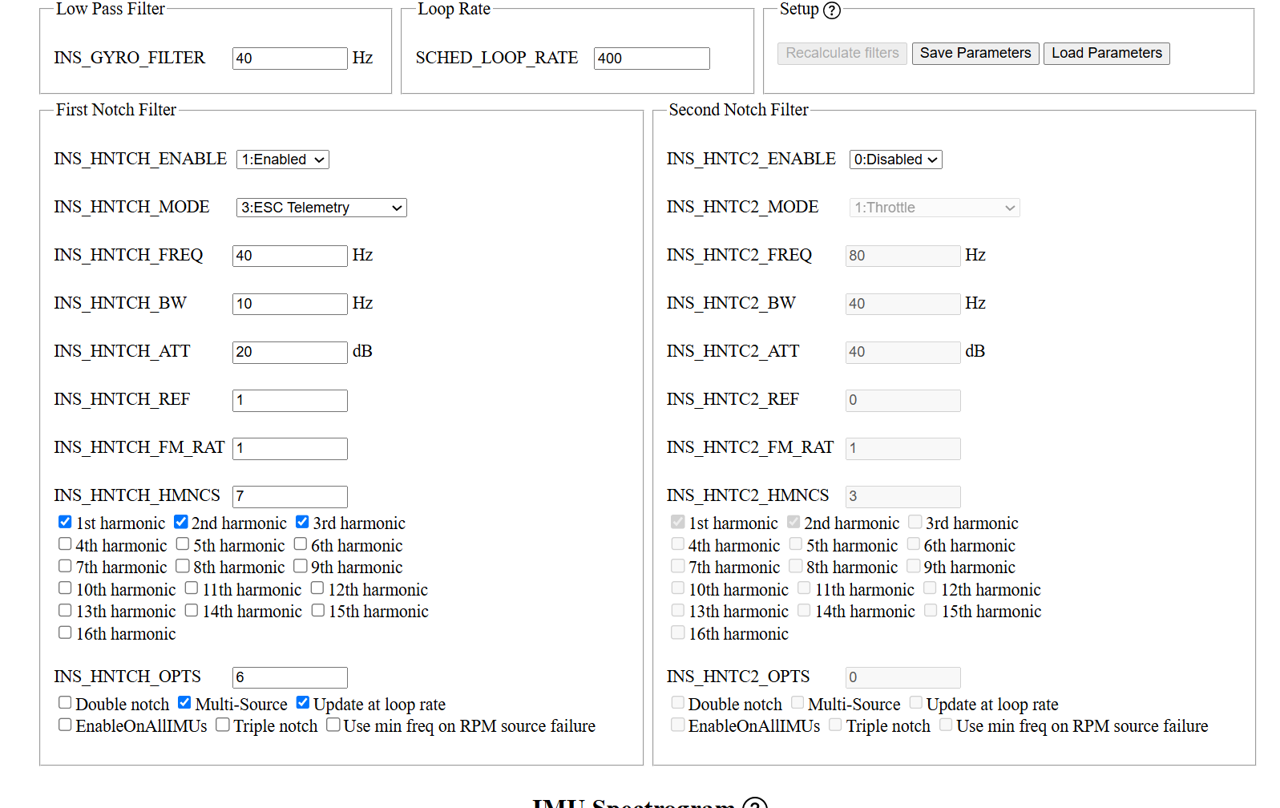Enable 5th harmonic in First Notch Filter
This screenshot has width=1280, height=808.
[183, 543]
